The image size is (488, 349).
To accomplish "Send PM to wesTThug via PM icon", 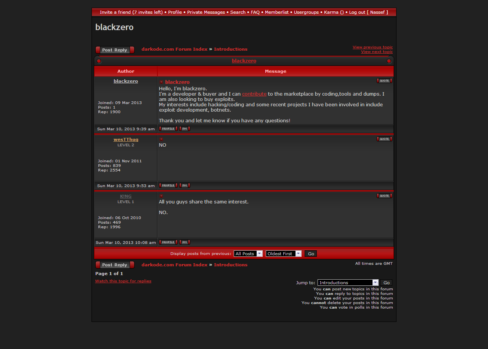I will click(185, 186).
